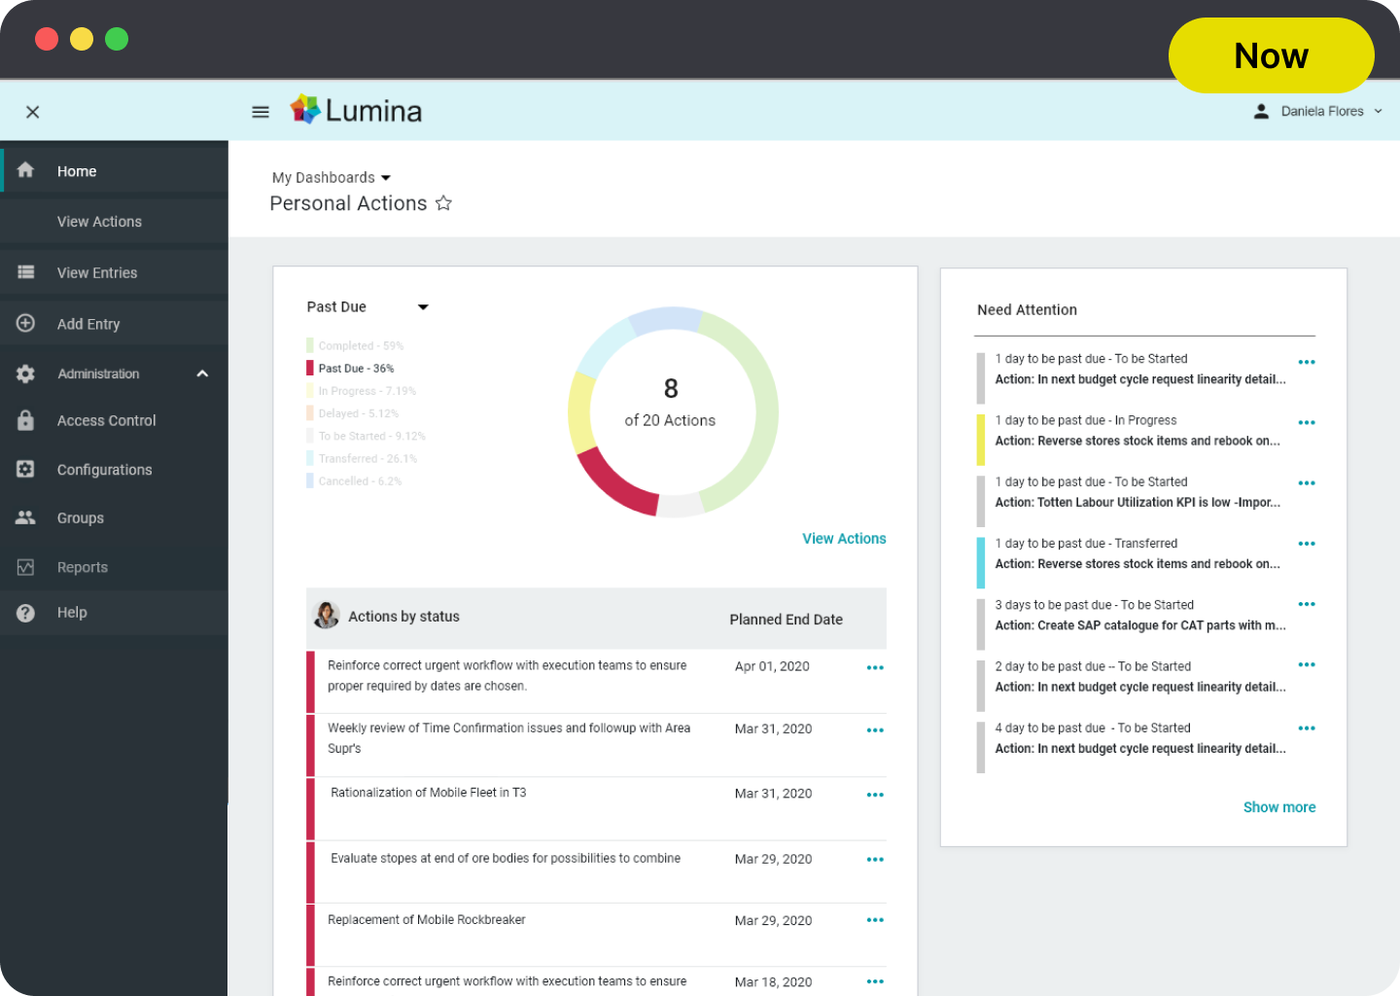The image size is (1400, 996).
Task: Click the red Past Due donut segment
Action: tap(615, 485)
